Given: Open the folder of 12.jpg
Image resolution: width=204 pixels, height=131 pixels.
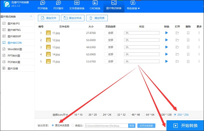Looking at the screenshot, I should (x=177, y=40).
